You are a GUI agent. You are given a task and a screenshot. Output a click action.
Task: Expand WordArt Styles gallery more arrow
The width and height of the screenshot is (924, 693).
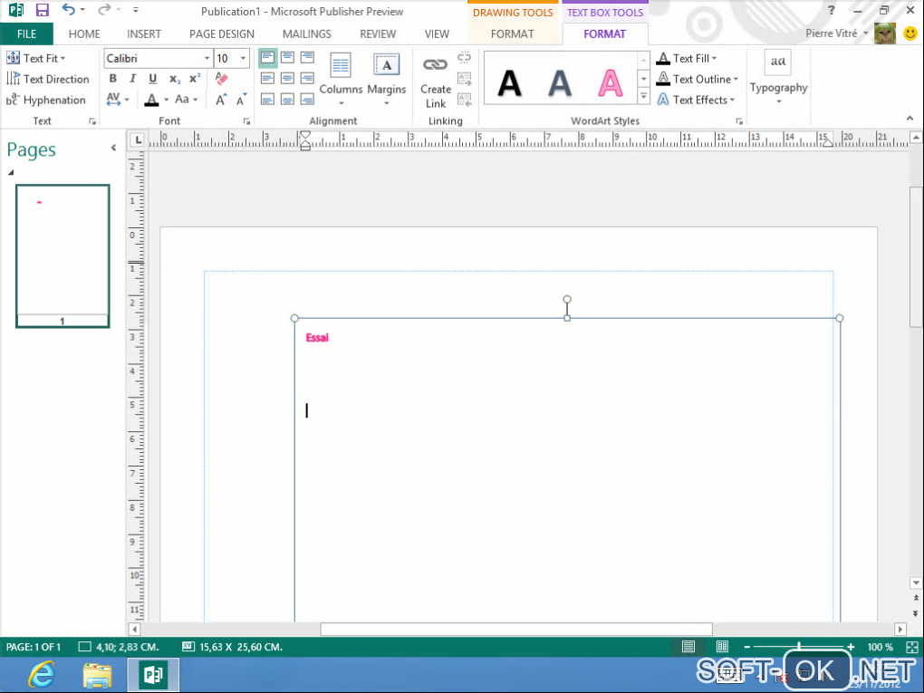643,97
